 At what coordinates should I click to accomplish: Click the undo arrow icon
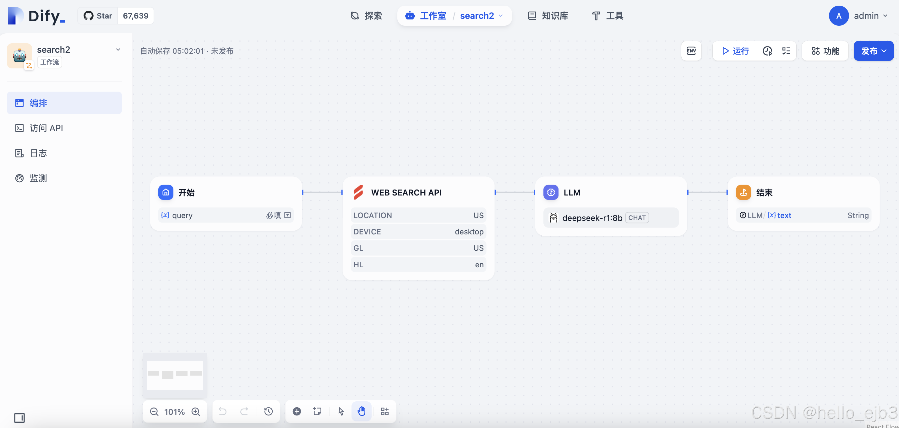[223, 411]
